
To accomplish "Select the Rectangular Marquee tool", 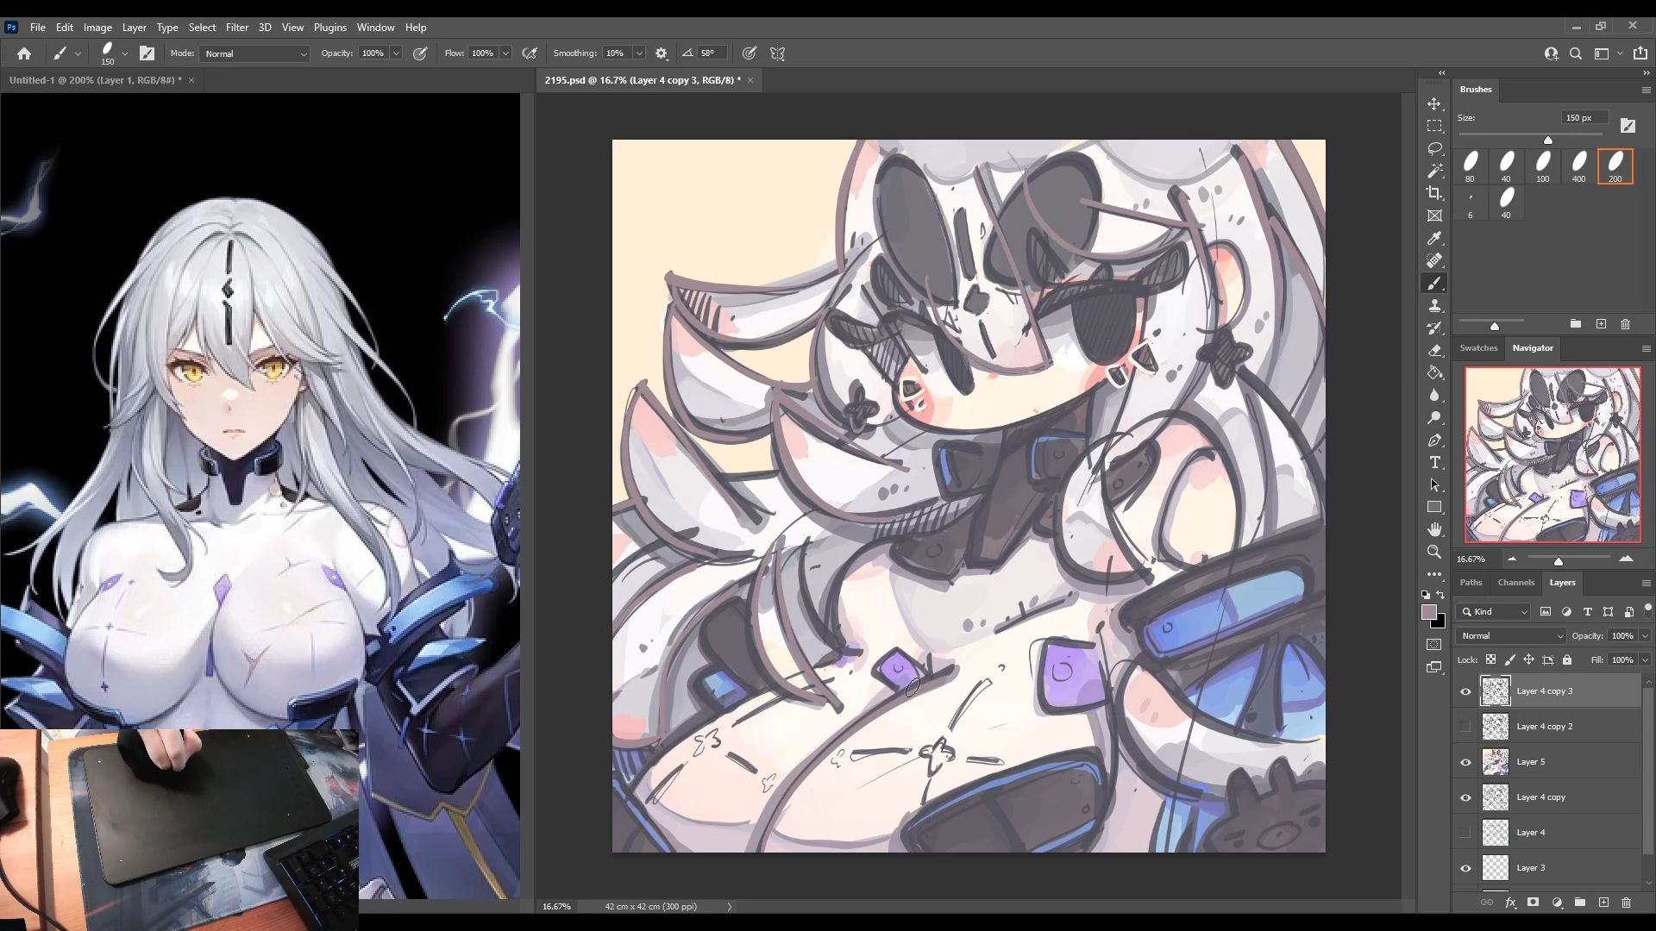I will point(1434,126).
